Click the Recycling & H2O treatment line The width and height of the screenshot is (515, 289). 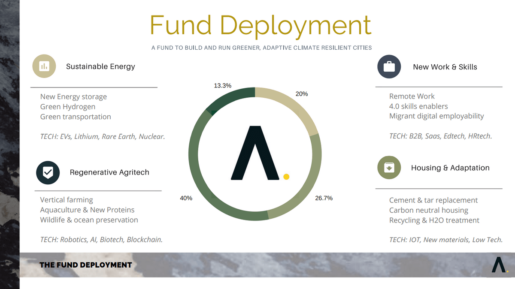point(434,220)
